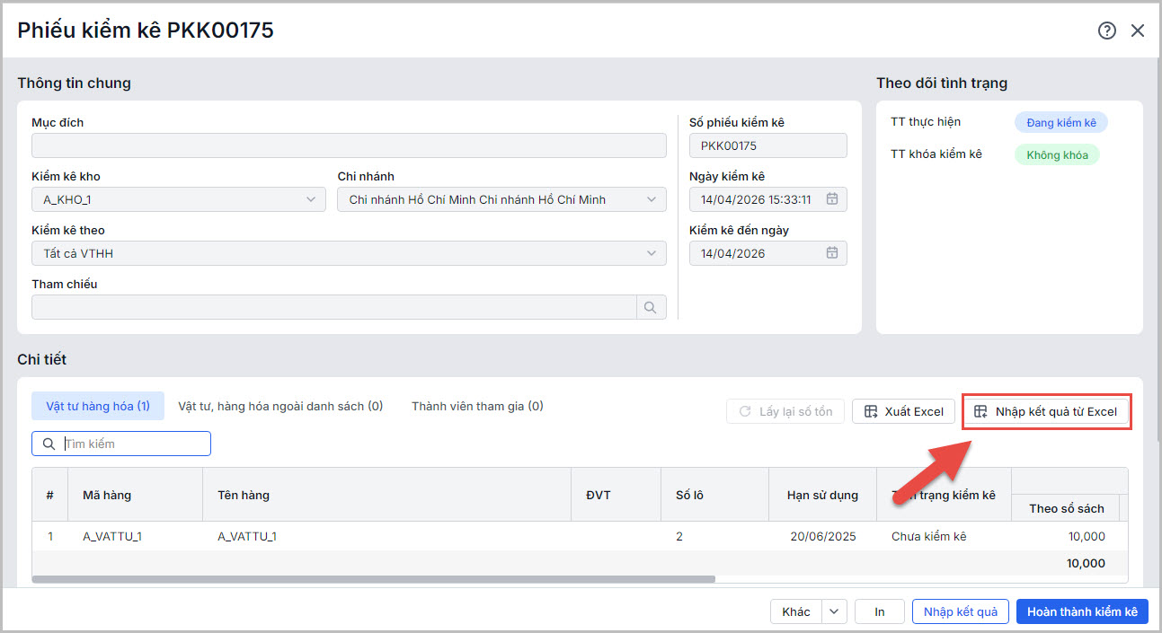This screenshot has width=1162, height=633.
Task: Click Nhập kết quả từ Excel button
Action: pos(1046,411)
